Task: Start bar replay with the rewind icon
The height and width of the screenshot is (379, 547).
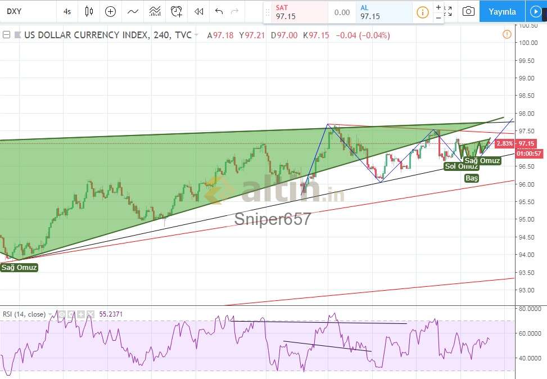Action: click(x=199, y=12)
